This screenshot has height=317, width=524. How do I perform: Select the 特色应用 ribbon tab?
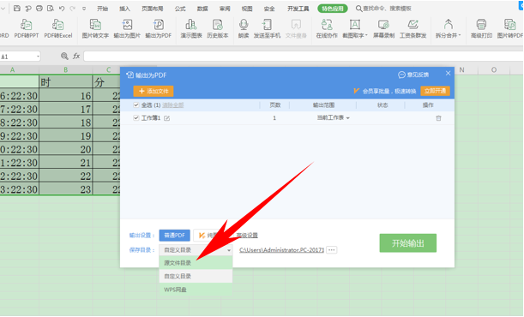[x=333, y=9]
